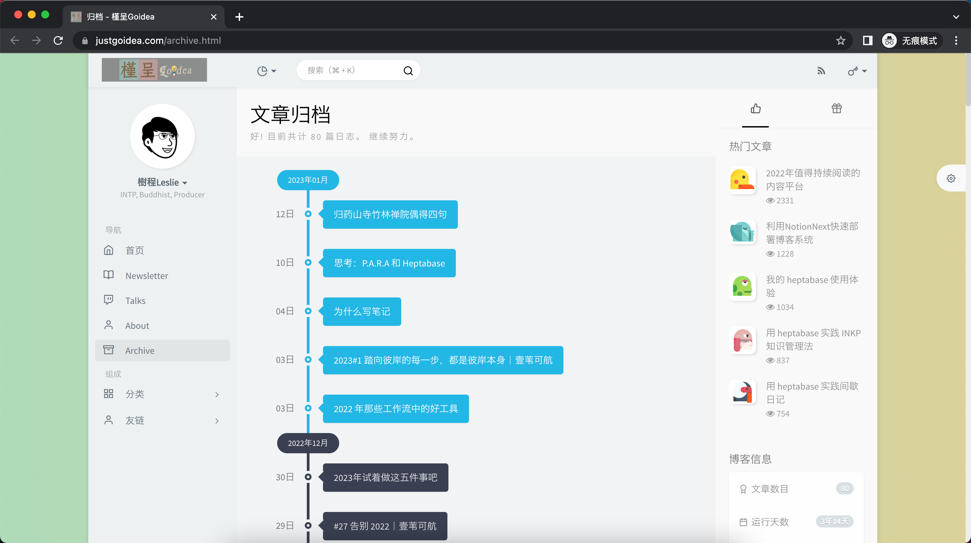This screenshot has width=971, height=543.
Task: Expand the 友链 chevron arrow
Action: click(x=217, y=421)
